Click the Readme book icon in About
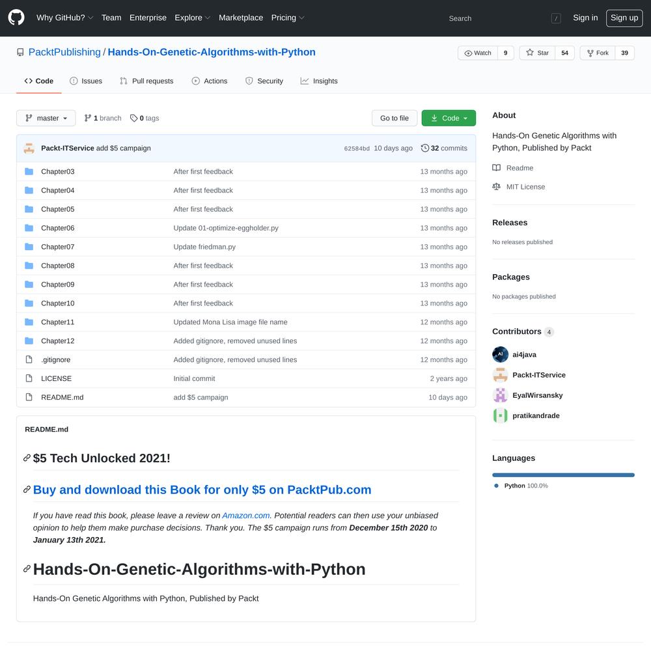Screen dimensions: 651x651 497,168
